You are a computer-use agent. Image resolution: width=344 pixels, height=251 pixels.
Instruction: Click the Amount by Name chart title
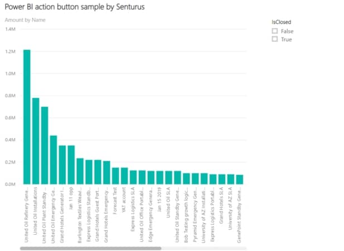click(x=25, y=20)
